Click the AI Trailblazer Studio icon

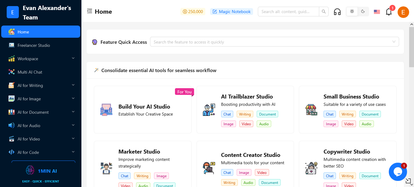209,110
